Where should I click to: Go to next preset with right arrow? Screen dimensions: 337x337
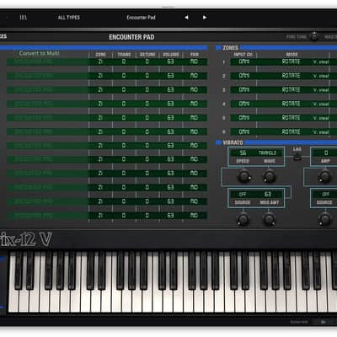tap(205, 18)
